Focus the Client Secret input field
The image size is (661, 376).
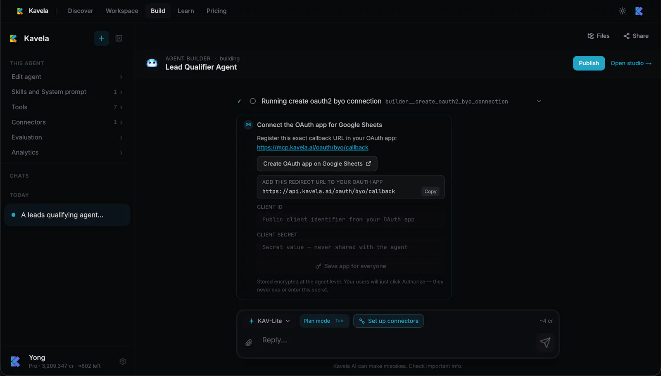pos(351,247)
